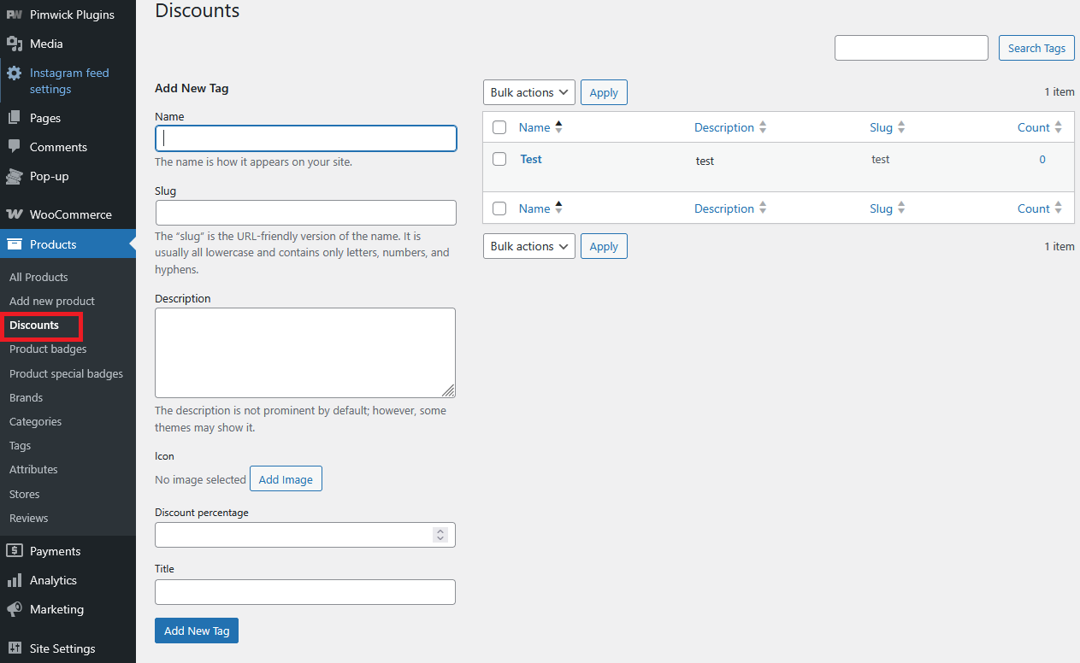The height and width of the screenshot is (663, 1080).
Task: Open Brands submenu item
Action: click(x=26, y=397)
